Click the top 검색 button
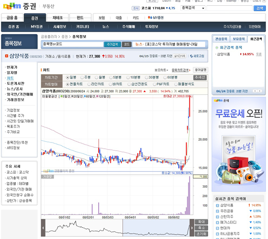Screen dimensions: 268x239 click(x=260, y=8)
